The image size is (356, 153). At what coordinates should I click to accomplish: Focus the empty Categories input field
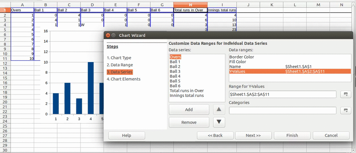pos(282,111)
